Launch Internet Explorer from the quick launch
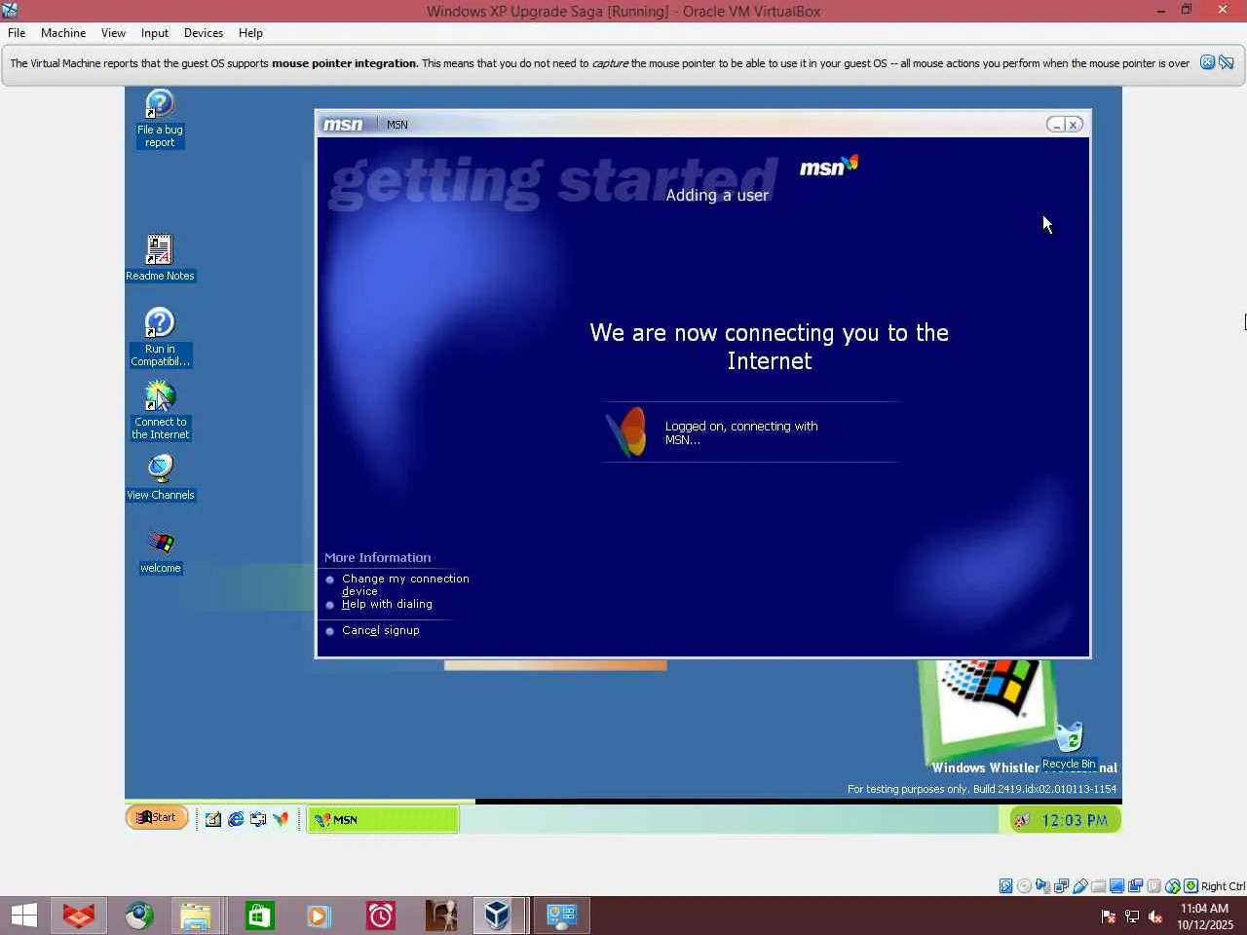The height and width of the screenshot is (935, 1247). 236,819
